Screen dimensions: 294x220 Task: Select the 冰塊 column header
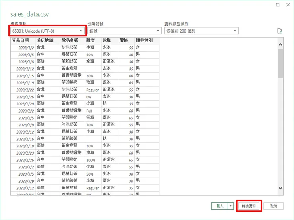point(110,40)
